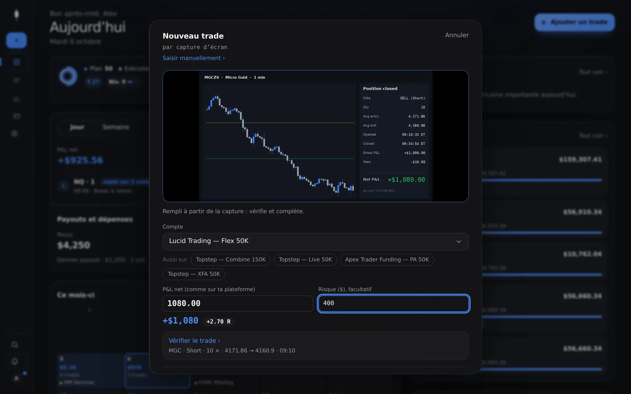The height and width of the screenshot is (394, 631).
Task: Click the candlestick logo icon in the sidebar
Action: pos(16,14)
